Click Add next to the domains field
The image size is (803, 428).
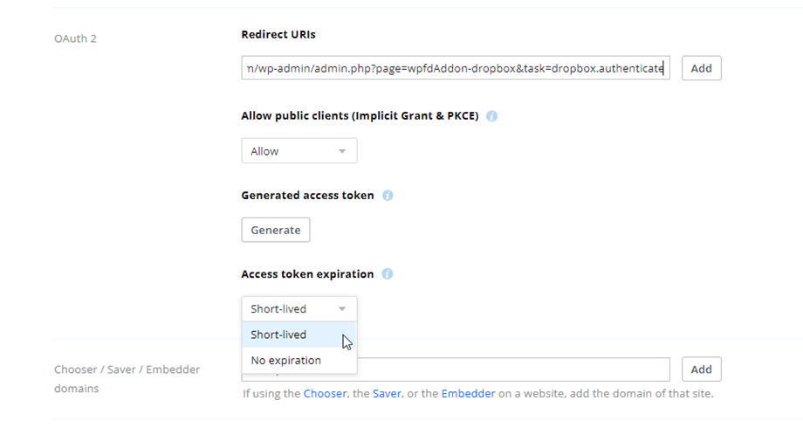point(701,369)
